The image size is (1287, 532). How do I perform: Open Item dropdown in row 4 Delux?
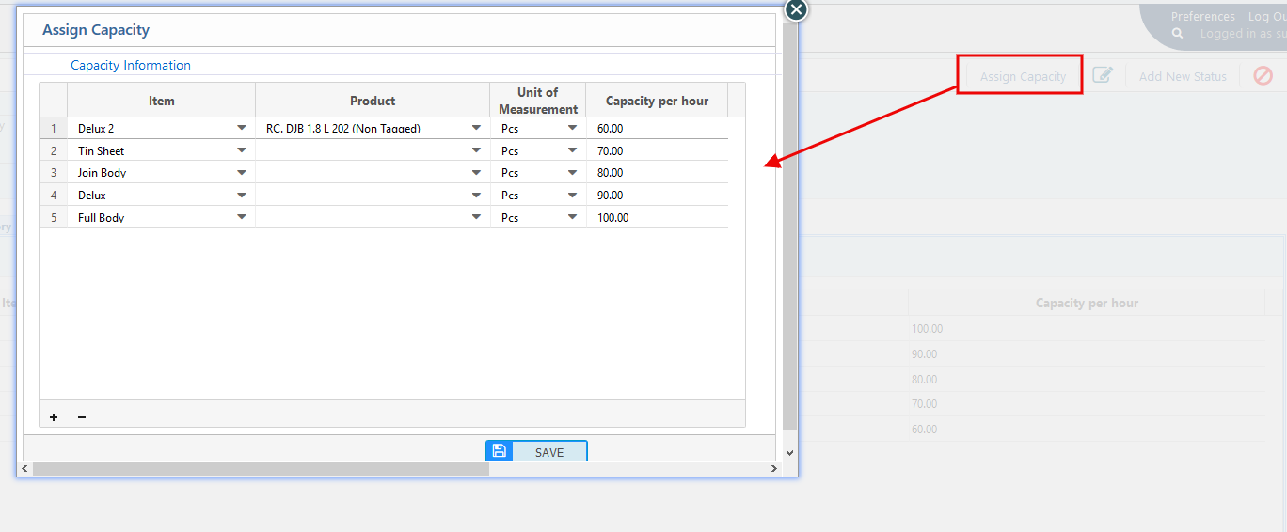[242, 196]
